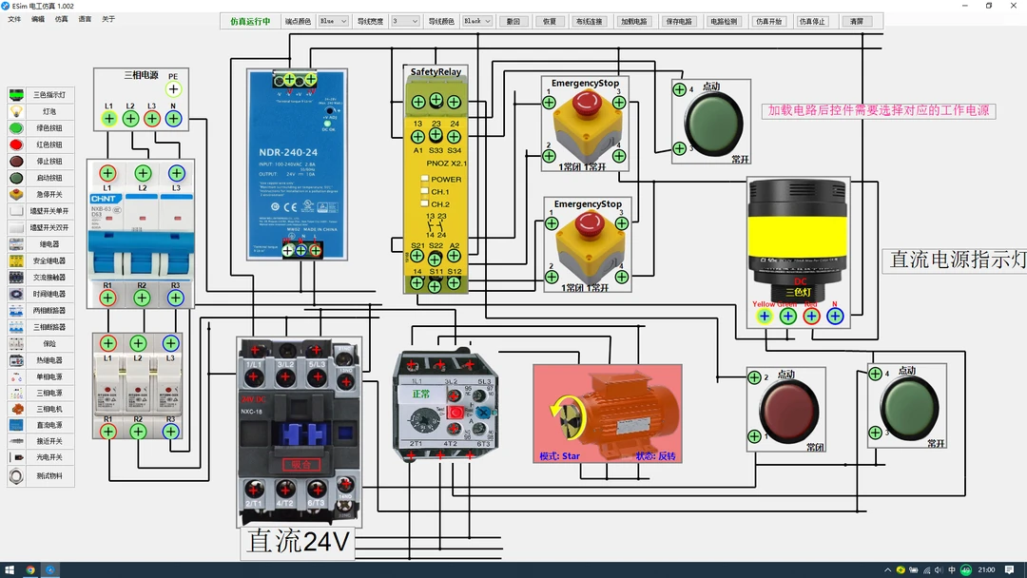Screen dimensions: 1027x578
Task: Open the 文件 menu
Action: [14, 19]
